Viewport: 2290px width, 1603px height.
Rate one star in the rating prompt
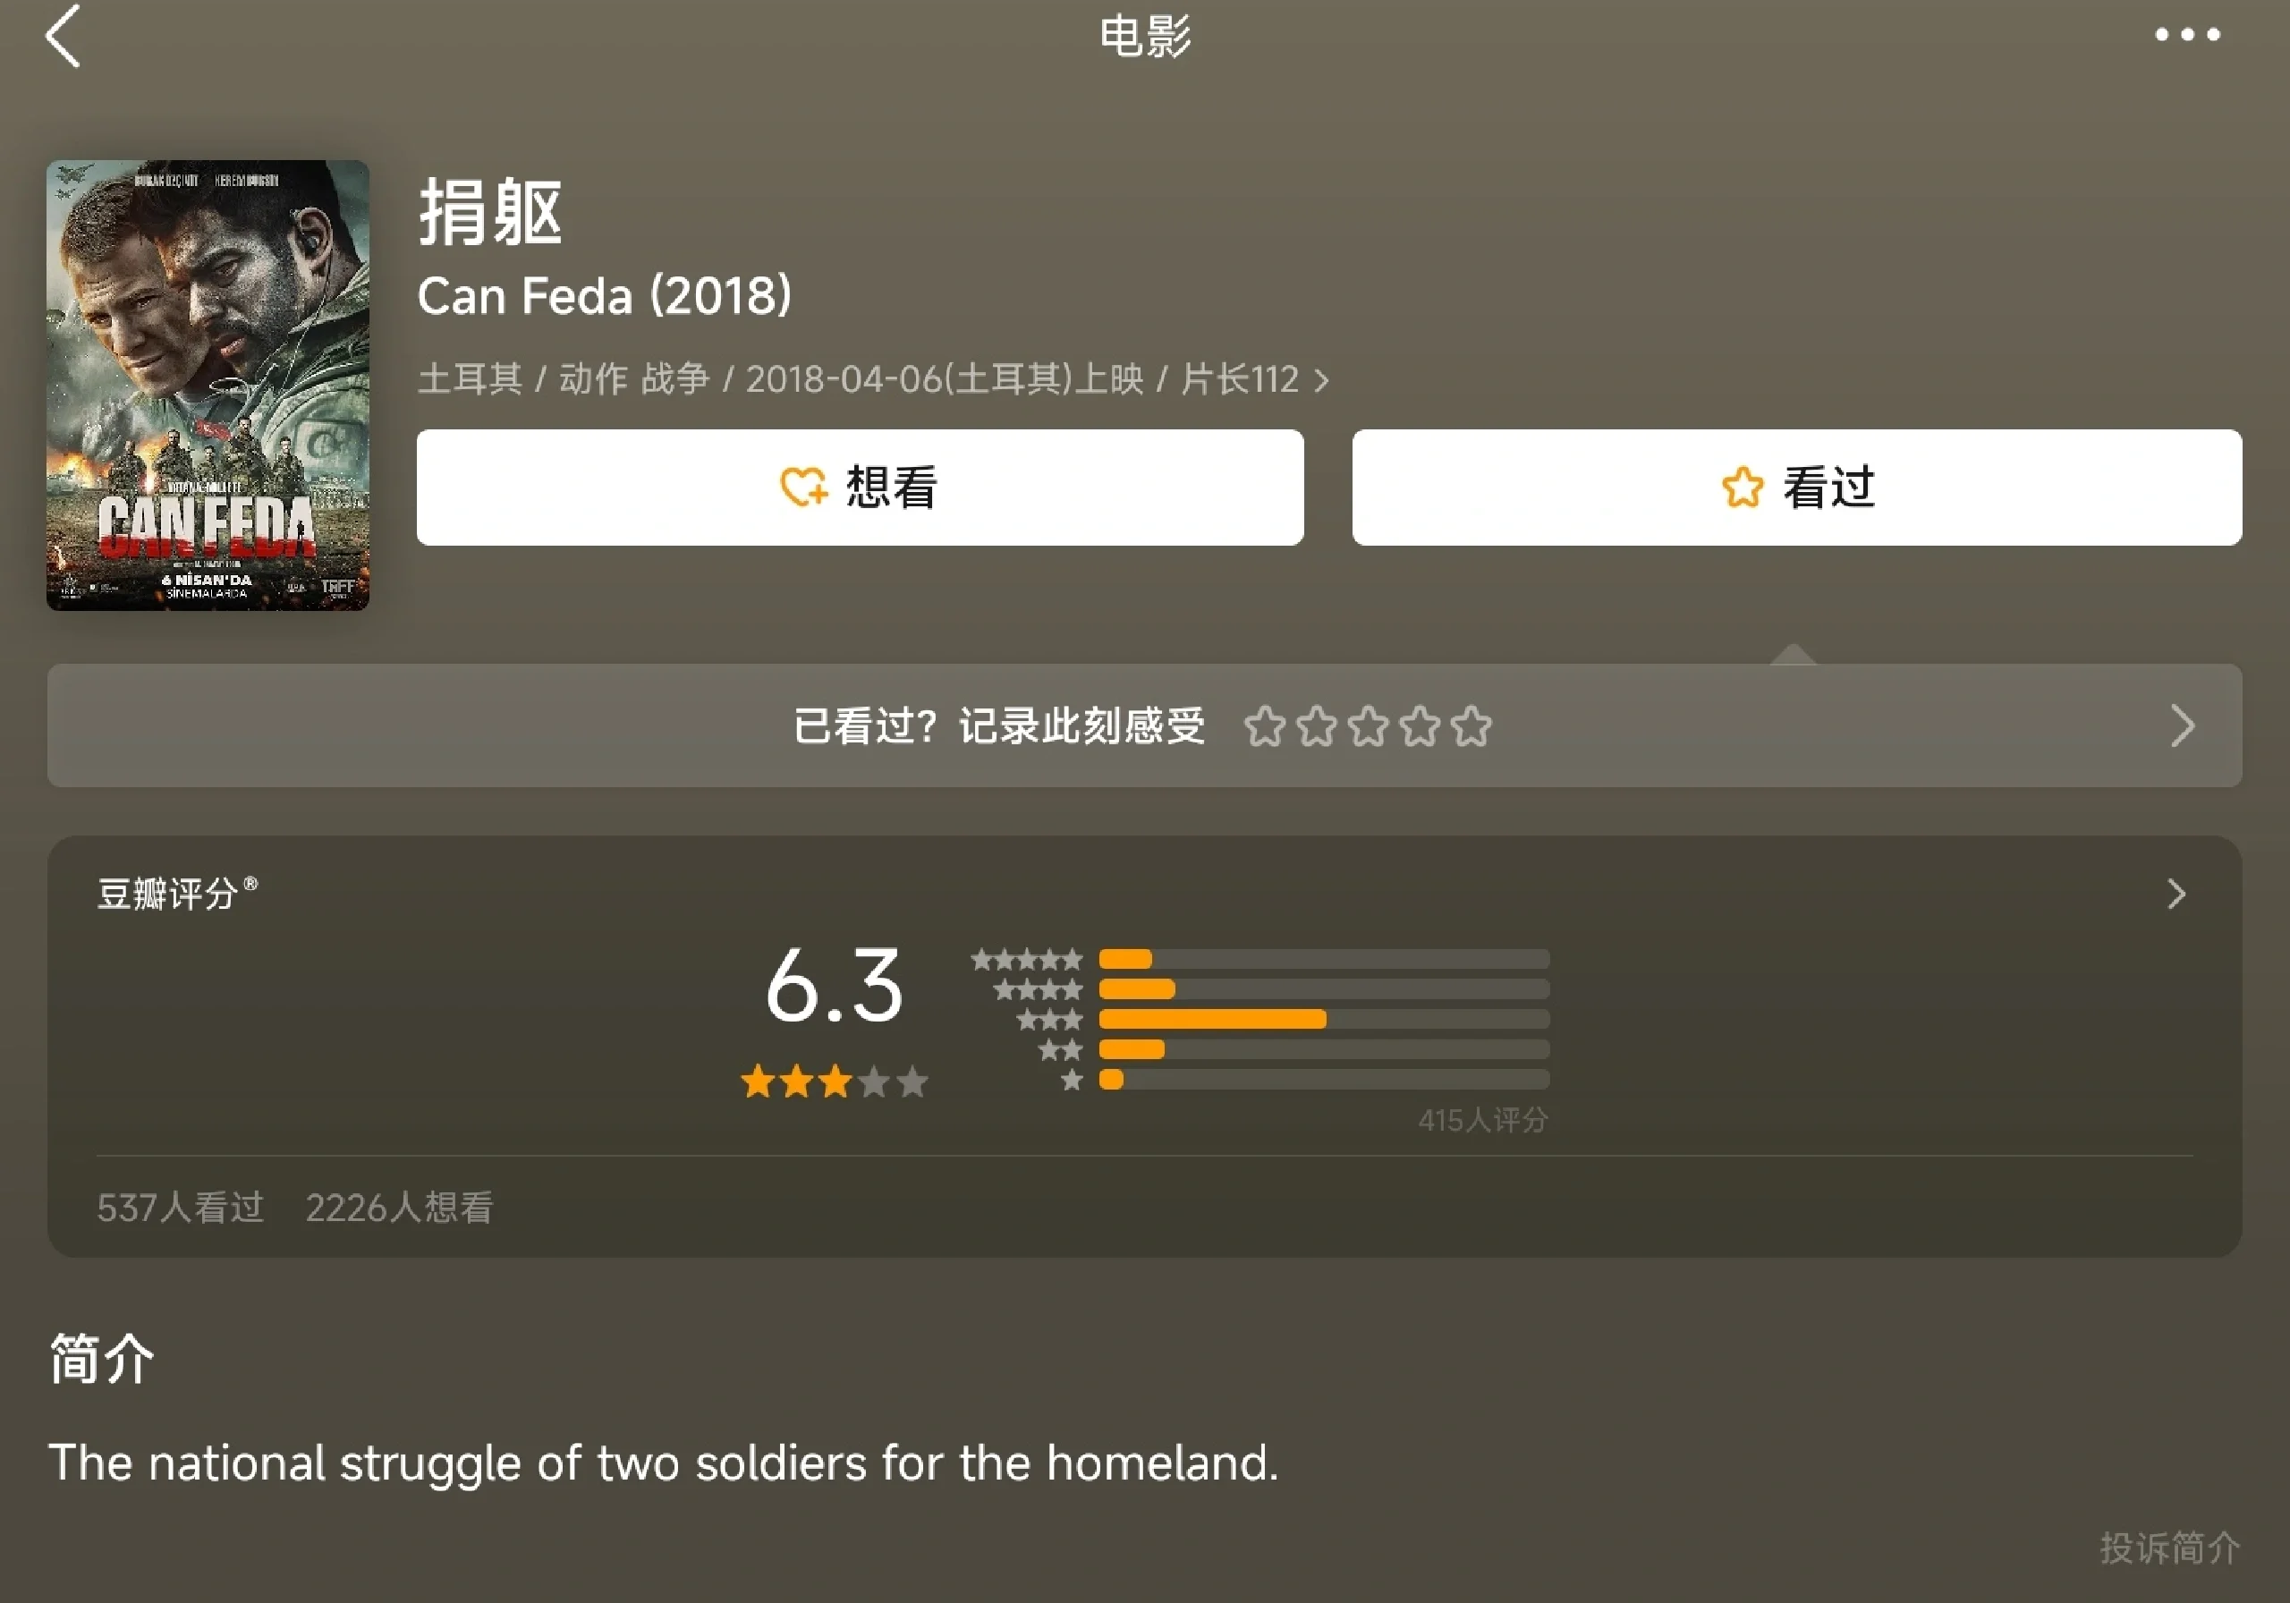[x=1265, y=726]
